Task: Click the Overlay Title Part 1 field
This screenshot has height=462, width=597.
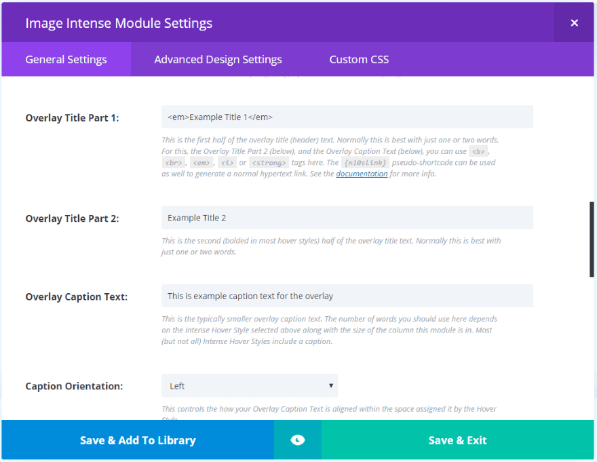Action: (347, 117)
